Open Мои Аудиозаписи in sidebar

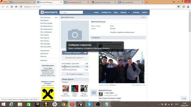[47, 29]
